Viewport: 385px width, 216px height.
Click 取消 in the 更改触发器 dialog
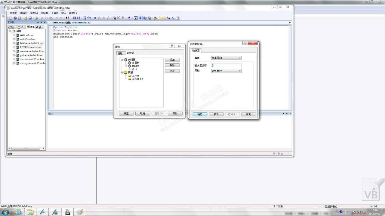(x=216, y=114)
